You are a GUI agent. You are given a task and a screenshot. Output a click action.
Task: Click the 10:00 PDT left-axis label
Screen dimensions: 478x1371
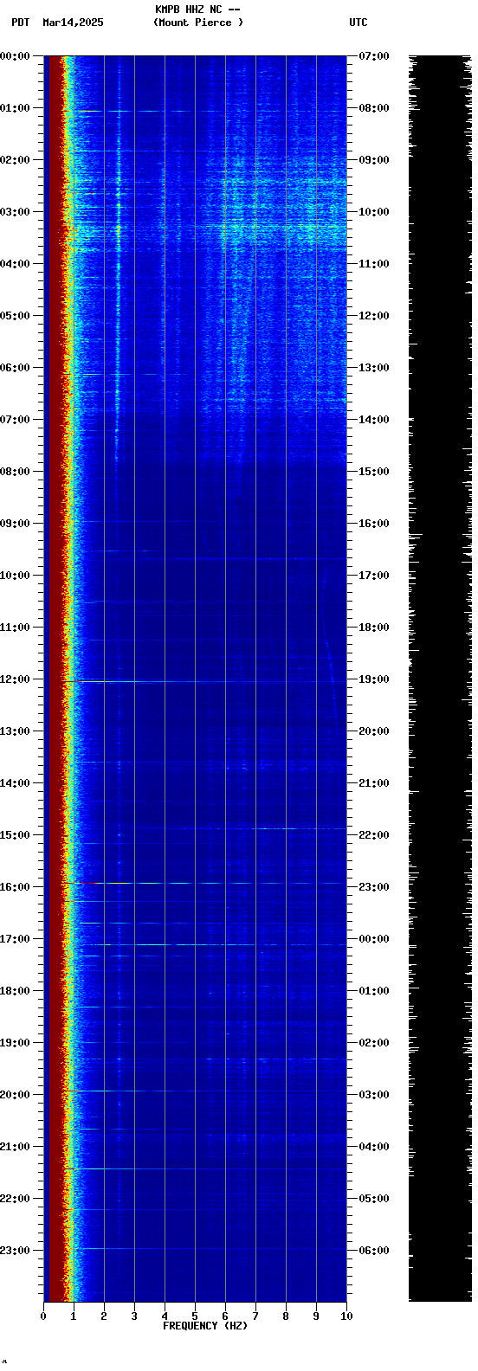pos(15,576)
